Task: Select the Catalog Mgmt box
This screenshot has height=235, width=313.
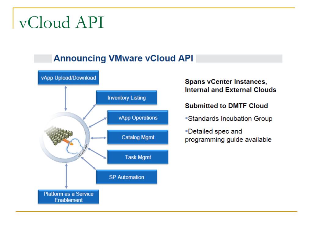Action: (138, 137)
